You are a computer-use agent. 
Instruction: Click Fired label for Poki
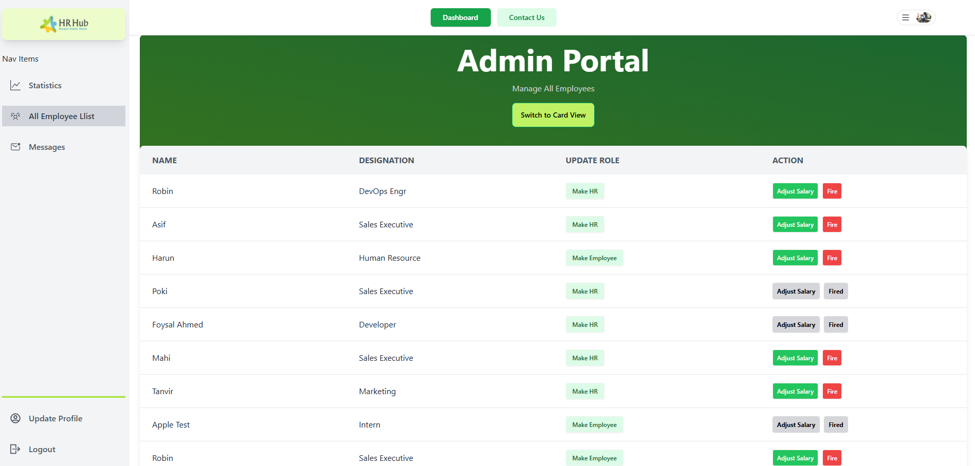click(836, 291)
